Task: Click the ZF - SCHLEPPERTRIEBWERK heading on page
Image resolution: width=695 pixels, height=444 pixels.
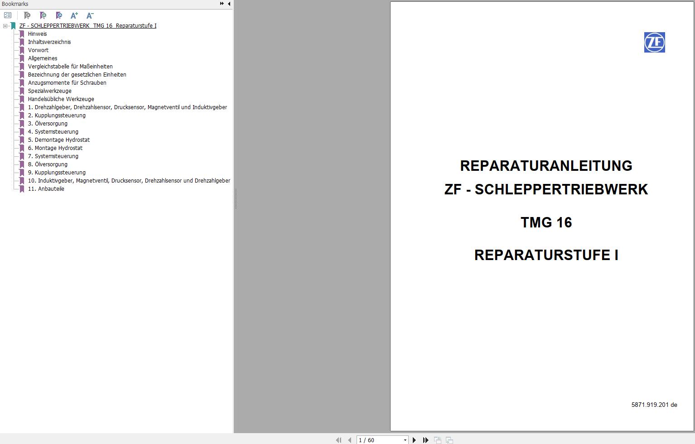Action: tap(546, 189)
